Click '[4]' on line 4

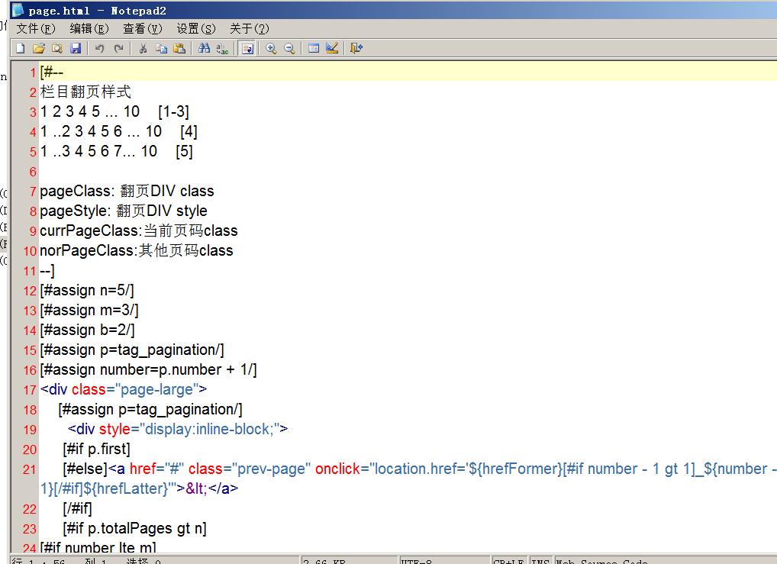[189, 131]
